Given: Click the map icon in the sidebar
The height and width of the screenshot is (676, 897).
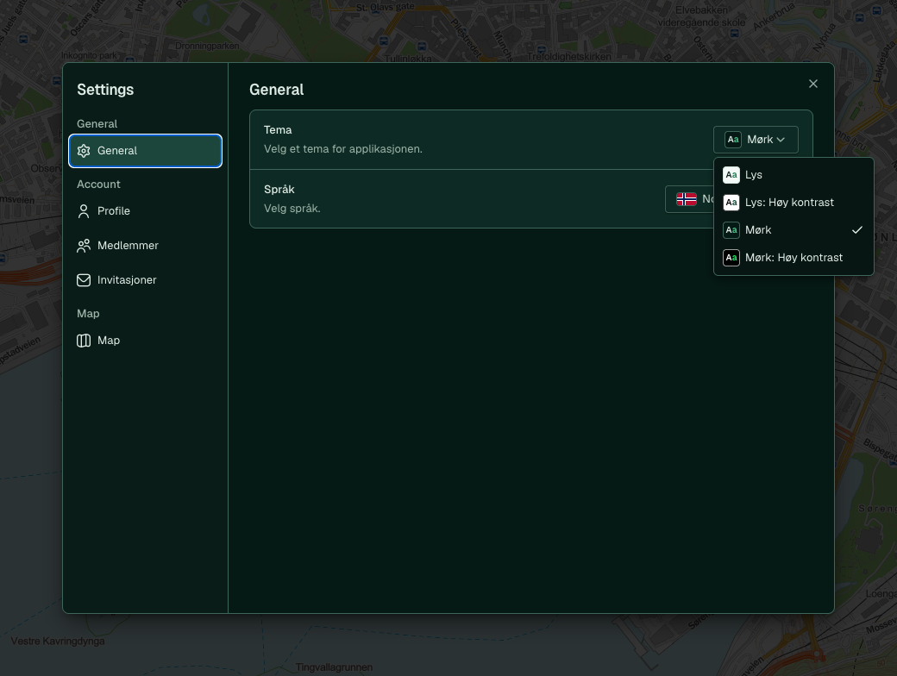Looking at the screenshot, I should pyautogui.click(x=84, y=341).
